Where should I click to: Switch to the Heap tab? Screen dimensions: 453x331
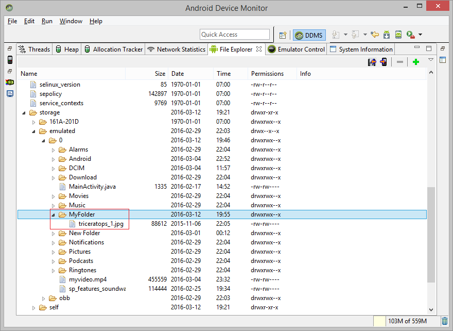click(x=67, y=49)
